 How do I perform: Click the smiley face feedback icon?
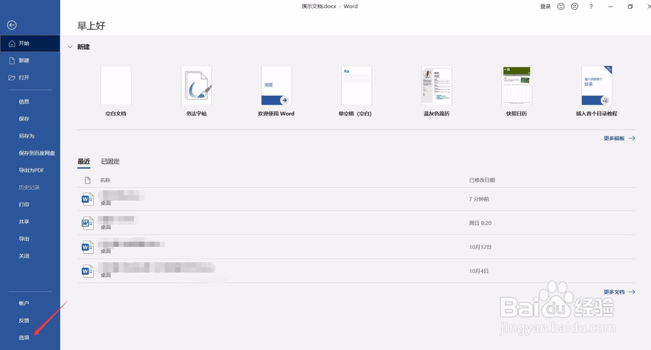pyautogui.click(x=561, y=6)
